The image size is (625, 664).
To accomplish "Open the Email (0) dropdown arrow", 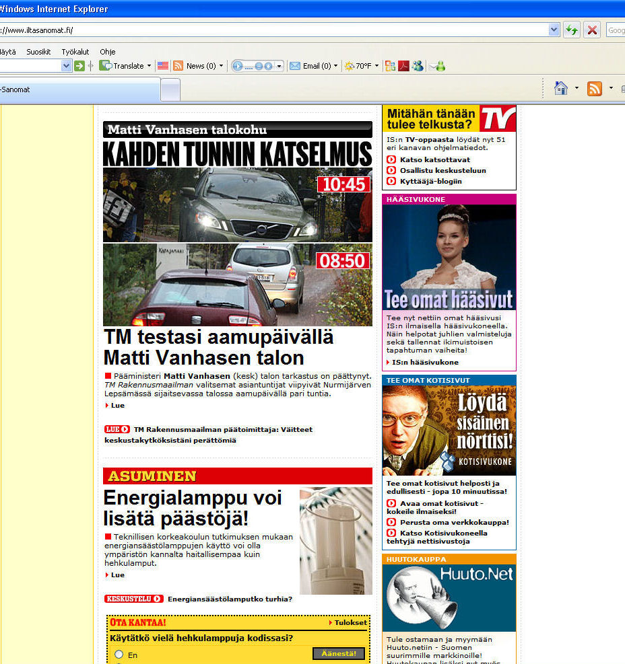I will click(x=336, y=66).
